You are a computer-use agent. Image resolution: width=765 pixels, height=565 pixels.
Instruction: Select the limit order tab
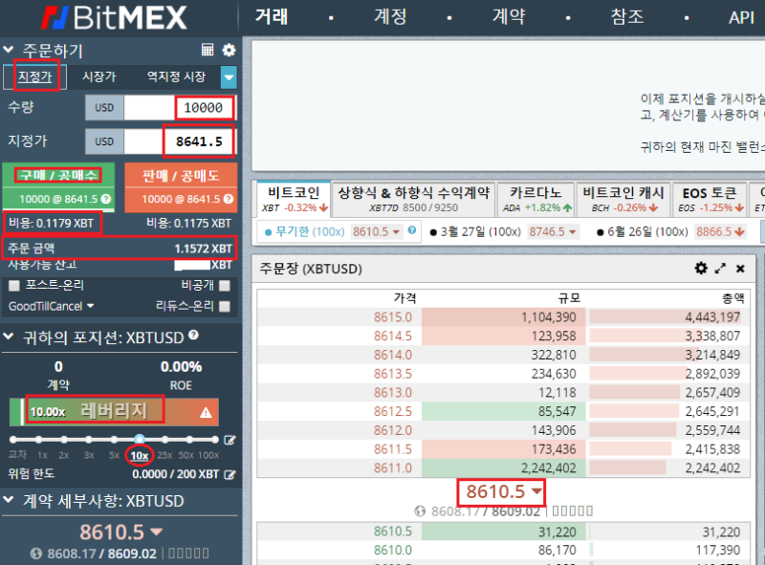35,76
